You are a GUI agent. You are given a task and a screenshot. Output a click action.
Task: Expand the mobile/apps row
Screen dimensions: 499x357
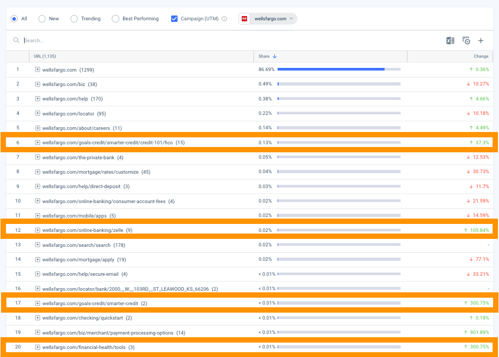[37, 215]
